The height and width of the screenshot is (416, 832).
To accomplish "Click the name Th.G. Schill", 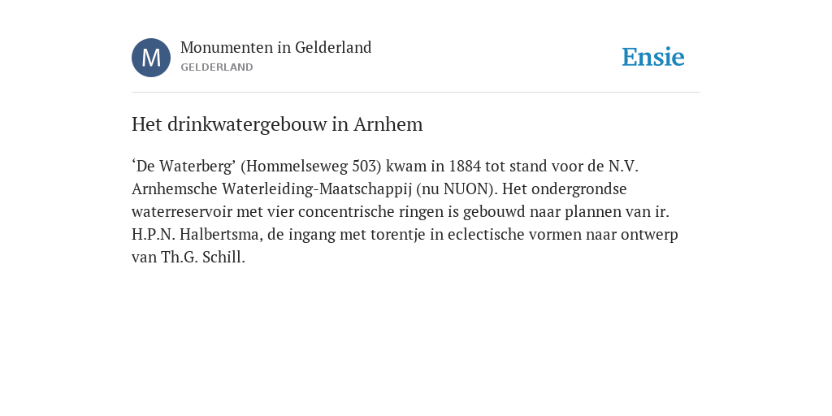I will tap(201, 258).
